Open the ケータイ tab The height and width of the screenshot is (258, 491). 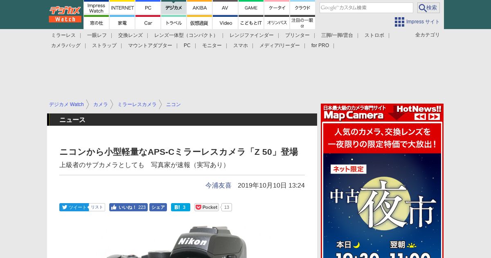coord(277,7)
